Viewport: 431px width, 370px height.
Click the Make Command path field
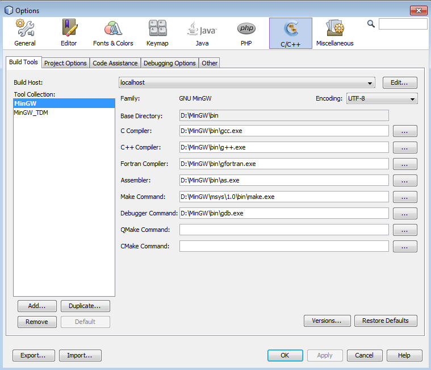(x=284, y=197)
